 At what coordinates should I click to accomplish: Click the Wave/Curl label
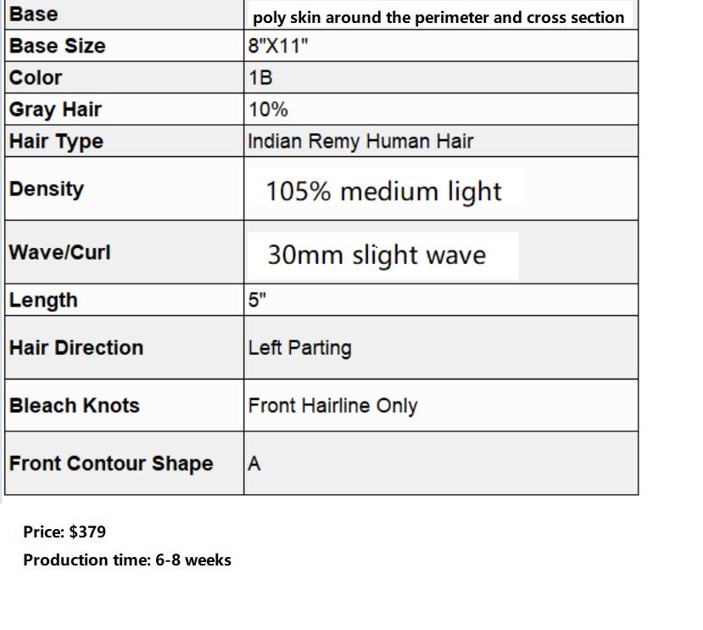pos(59,252)
